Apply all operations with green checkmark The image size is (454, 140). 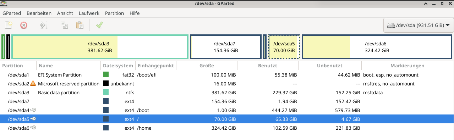pos(99,25)
